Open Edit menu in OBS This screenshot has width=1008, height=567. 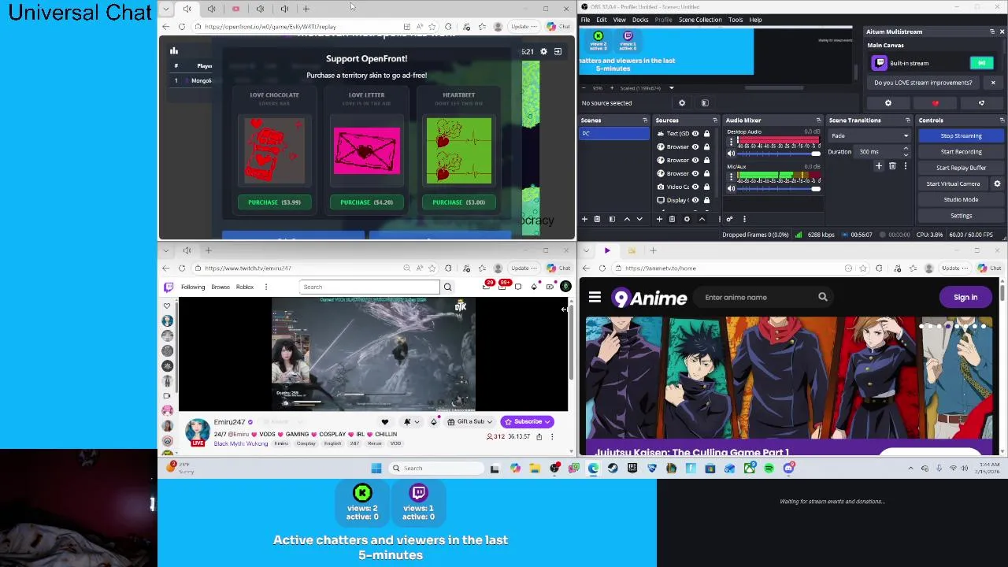[x=602, y=20]
